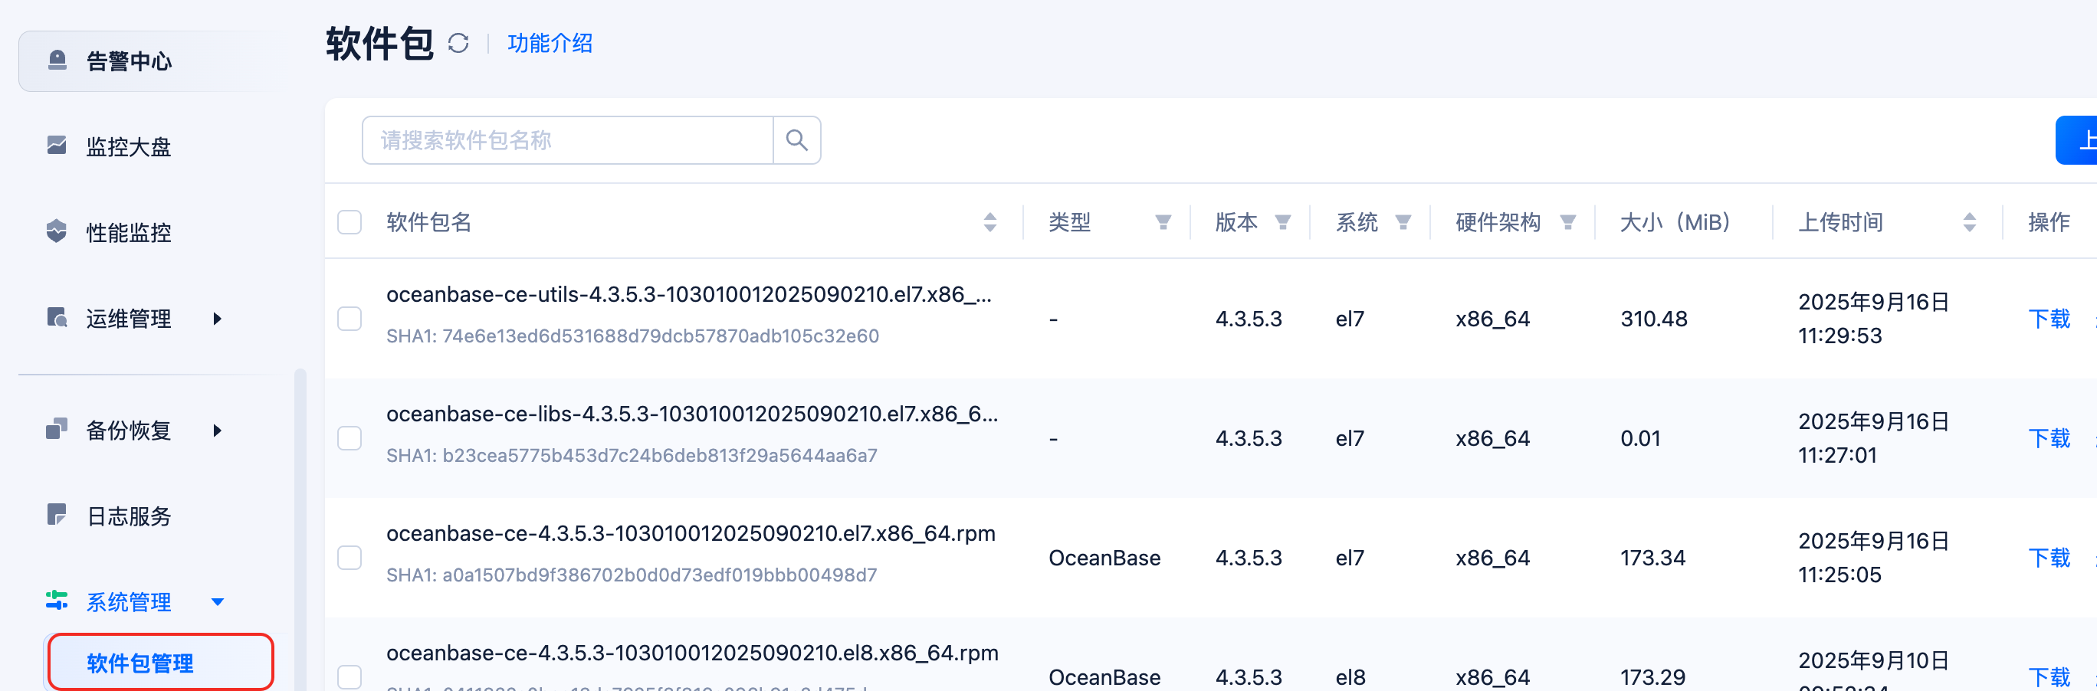
Task: Focus the 请搜索软件包名称 search field
Action: point(567,141)
